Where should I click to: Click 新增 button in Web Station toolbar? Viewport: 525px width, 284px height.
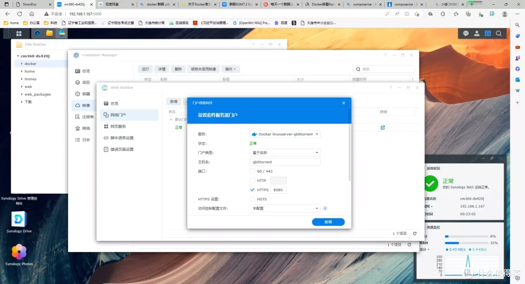pos(174,101)
